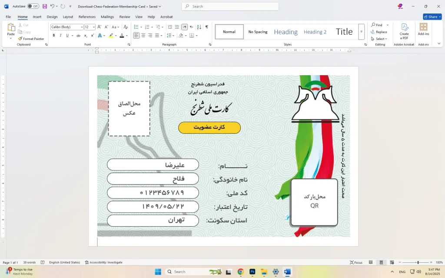Image resolution: width=445 pixels, height=278 pixels.
Task: Adjust the zoom slider handle
Action: pos(418,262)
